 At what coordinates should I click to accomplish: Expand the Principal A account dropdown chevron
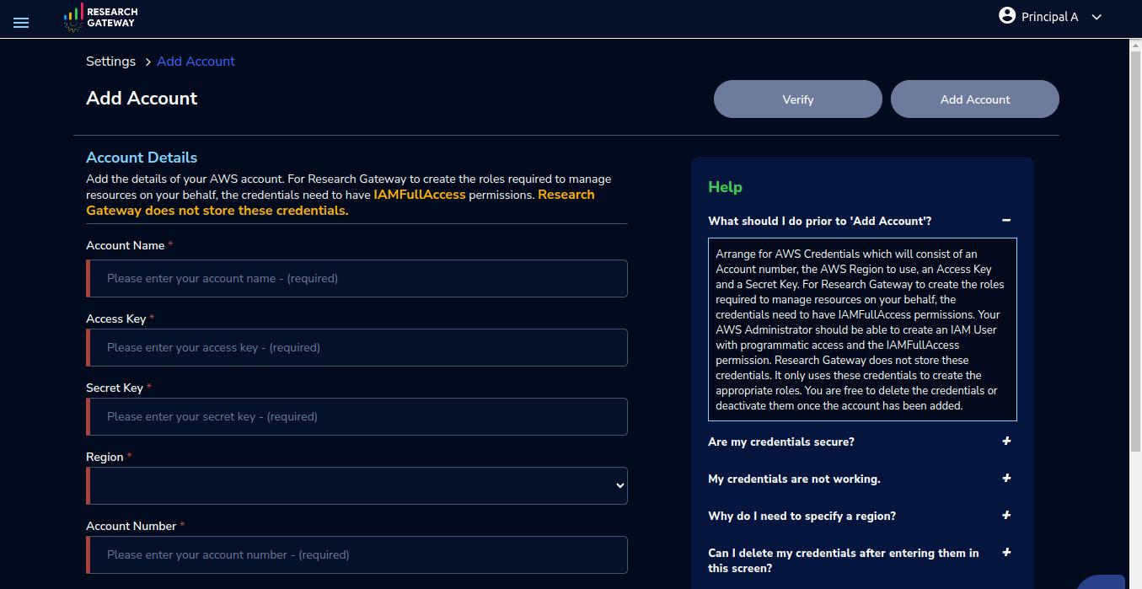pyautogui.click(x=1096, y=17)
